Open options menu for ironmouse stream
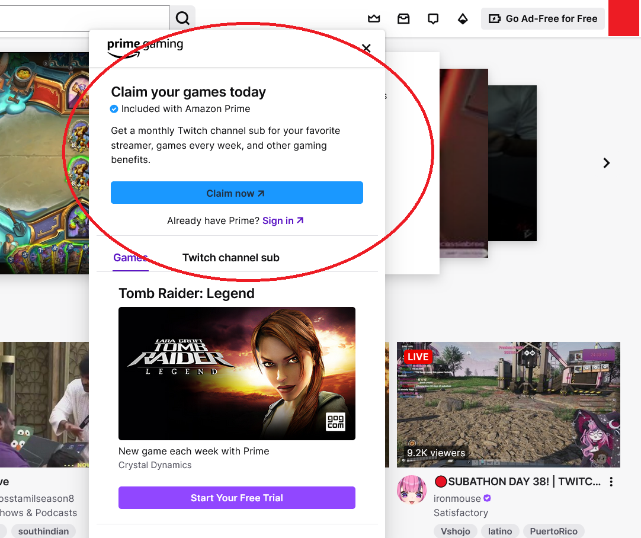The width and height of the screenshot is (641, 538). [x=611, y=482]
